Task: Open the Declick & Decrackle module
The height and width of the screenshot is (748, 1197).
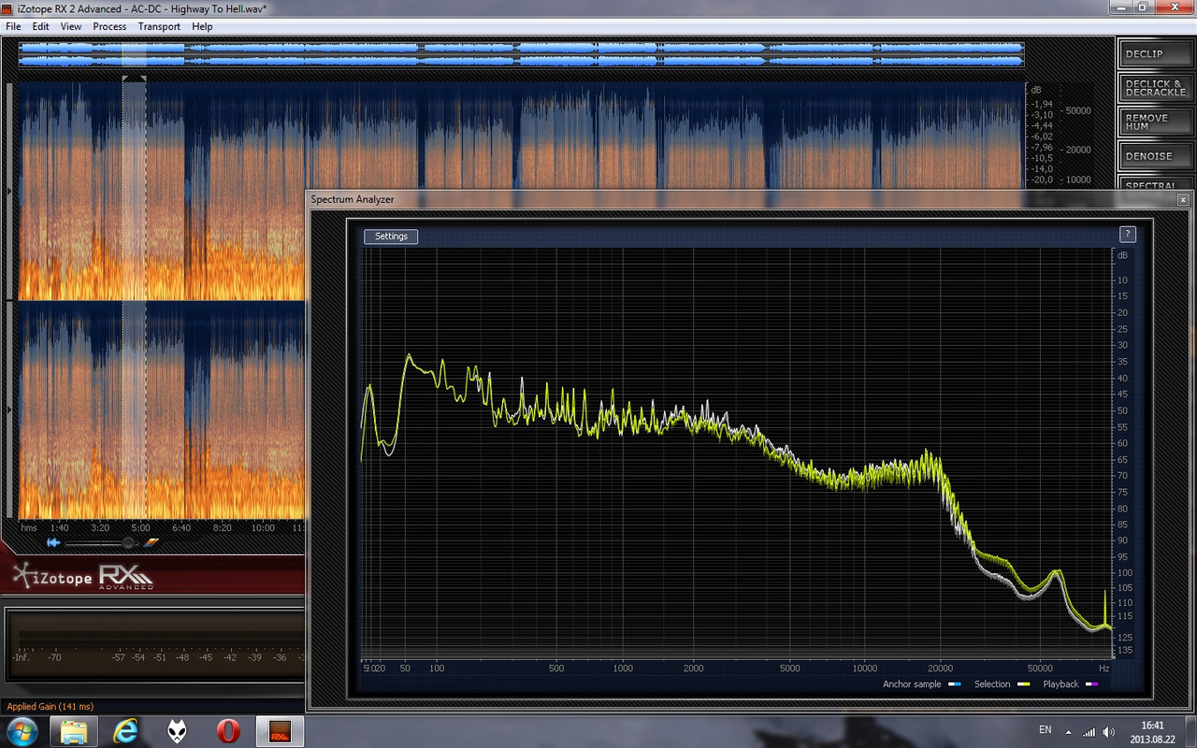Action: tap(1154, 88)
